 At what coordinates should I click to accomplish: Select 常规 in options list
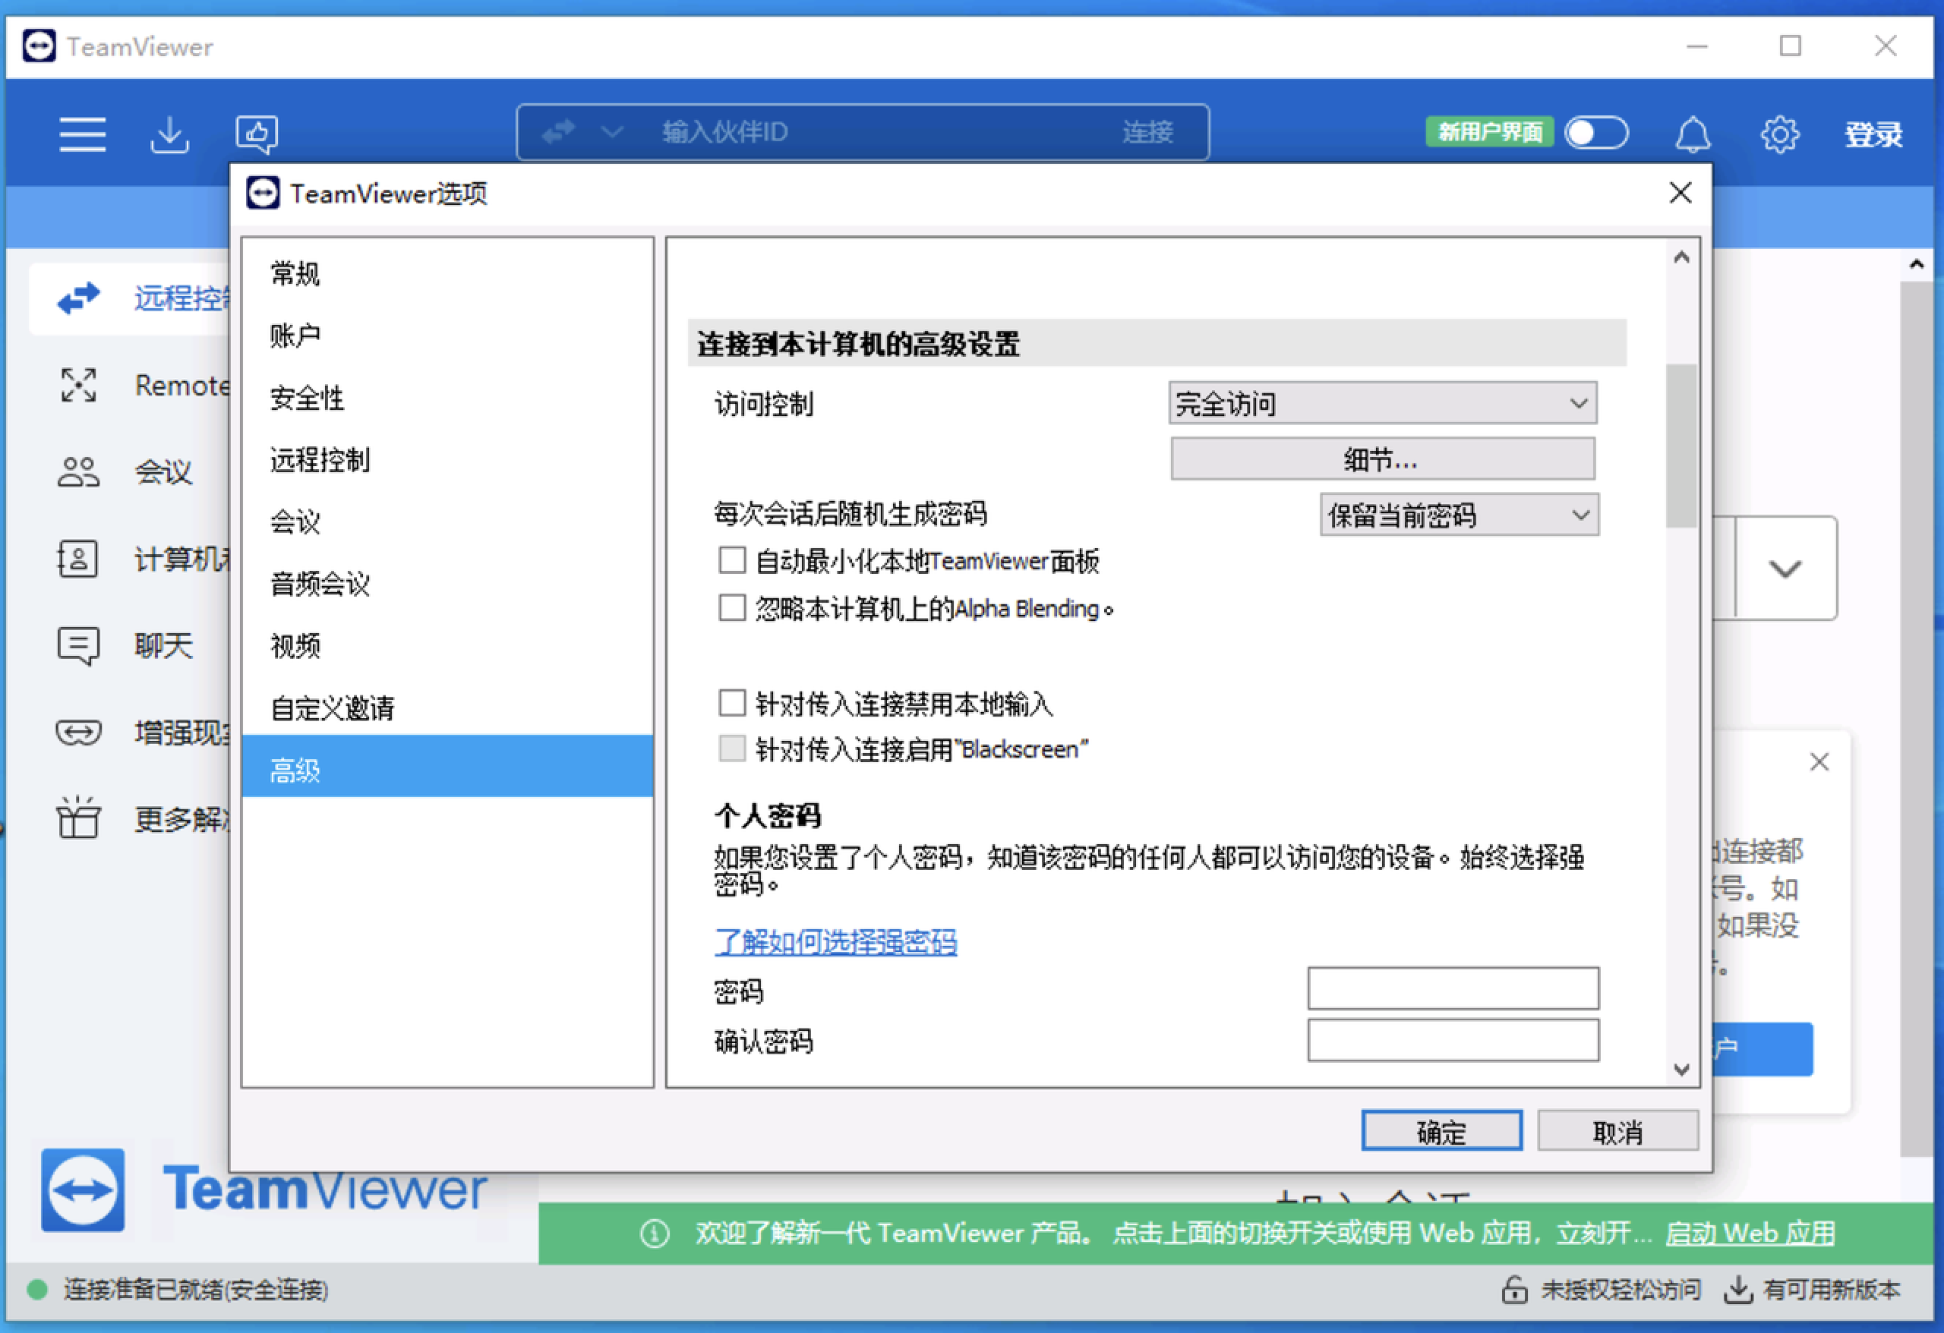447,273
